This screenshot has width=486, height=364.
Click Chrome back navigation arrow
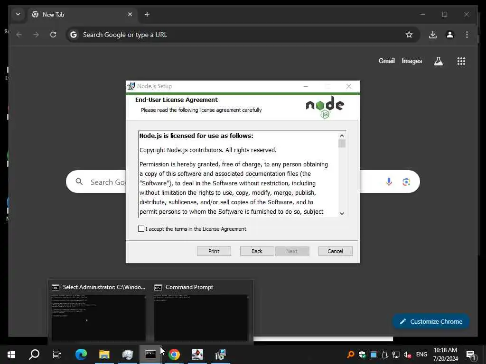click(19, 35)
